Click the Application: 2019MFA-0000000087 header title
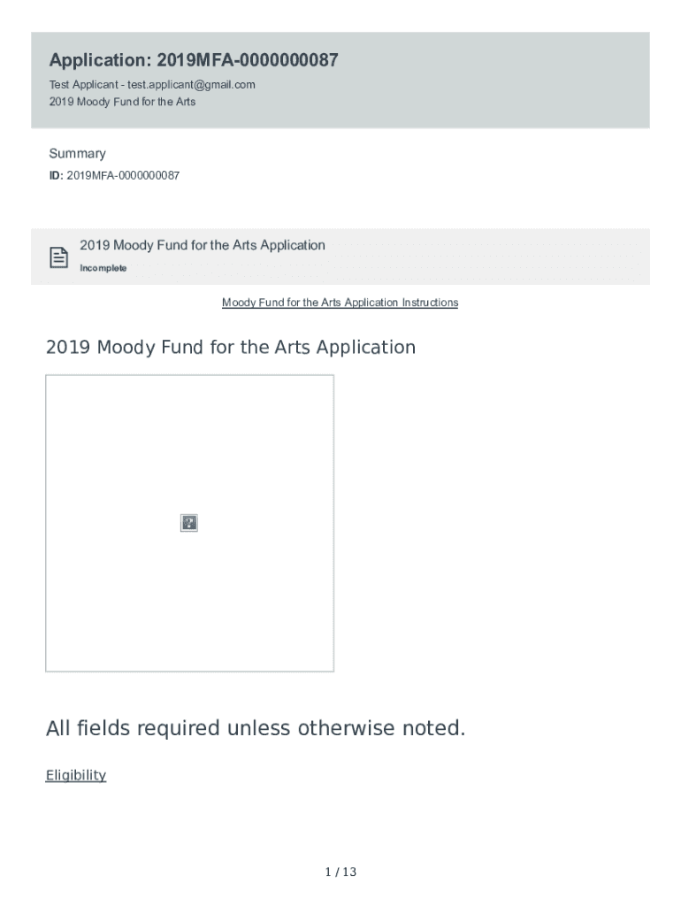 [x=194, y=61]
